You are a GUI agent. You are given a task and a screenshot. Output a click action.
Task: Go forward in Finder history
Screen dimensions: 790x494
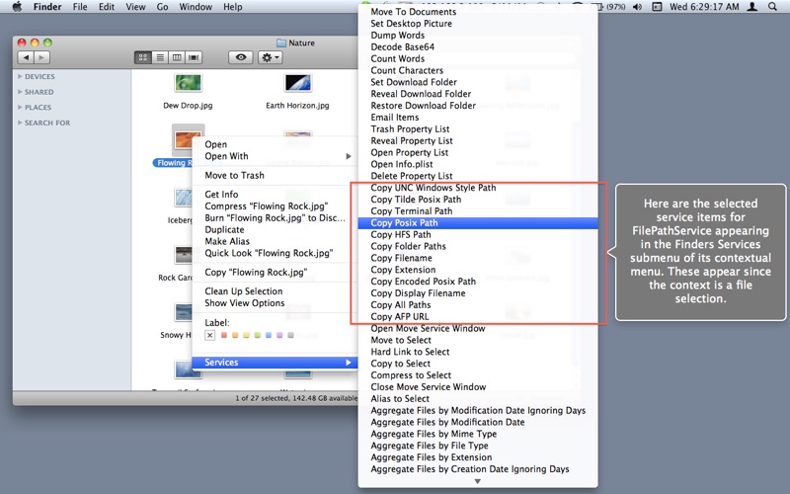41,57
